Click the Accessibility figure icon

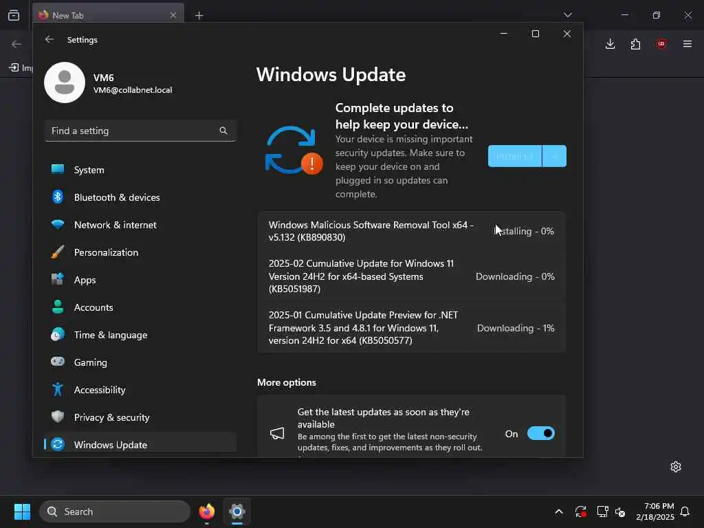point(58,389)
